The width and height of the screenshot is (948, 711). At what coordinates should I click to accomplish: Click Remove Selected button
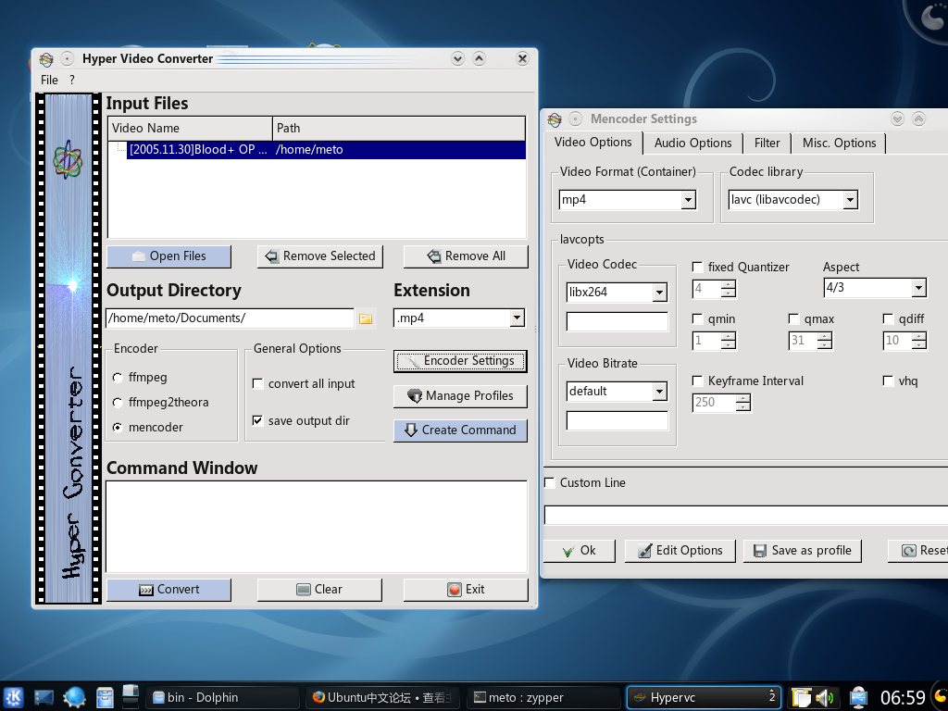click(319, 256)
